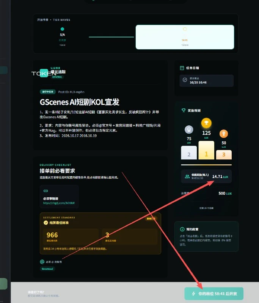Click podium block number 1
The height and width of the screenshot is (303, 259).
pyautogui.click(x=206, y=150)
